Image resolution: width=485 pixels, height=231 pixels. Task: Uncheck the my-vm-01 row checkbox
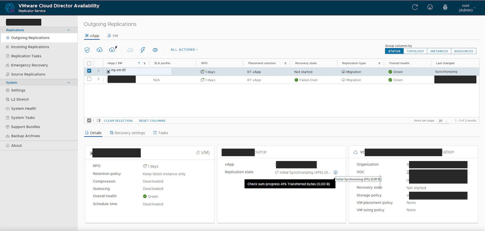89,71
